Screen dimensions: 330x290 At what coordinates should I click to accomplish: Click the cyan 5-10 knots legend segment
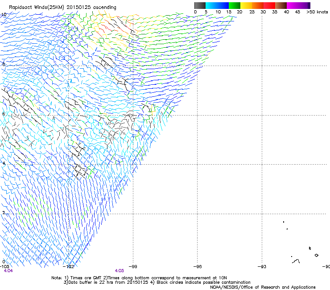[211, 5]
